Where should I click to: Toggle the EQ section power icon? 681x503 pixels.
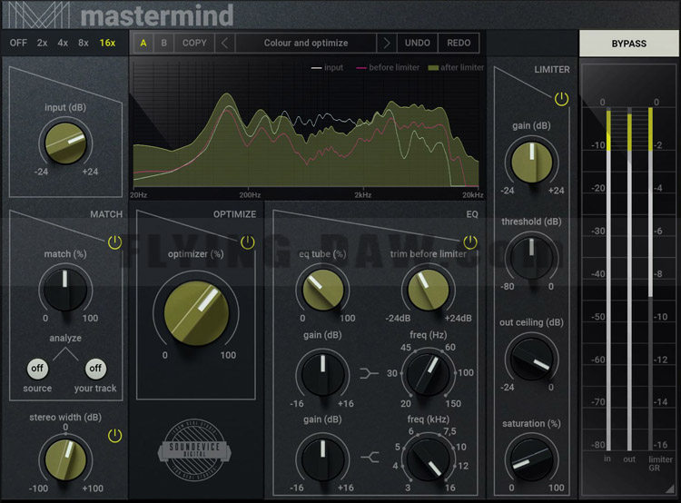pyautogui.click(x=470, y=242)
